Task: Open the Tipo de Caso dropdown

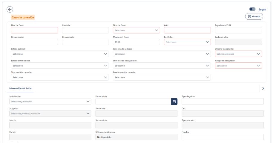Action: [136, 30]
